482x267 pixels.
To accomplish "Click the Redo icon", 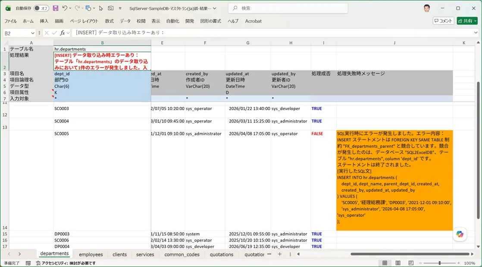I will pyautogui.click(x=77, y=8).
